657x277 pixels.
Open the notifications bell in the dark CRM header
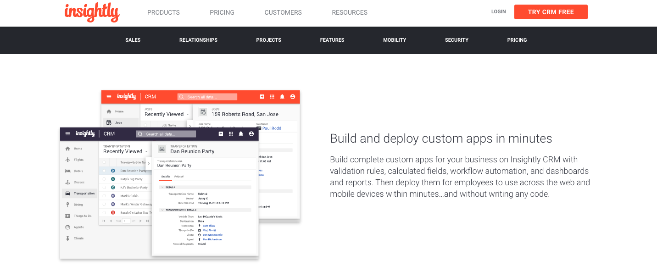click(241, 134)
